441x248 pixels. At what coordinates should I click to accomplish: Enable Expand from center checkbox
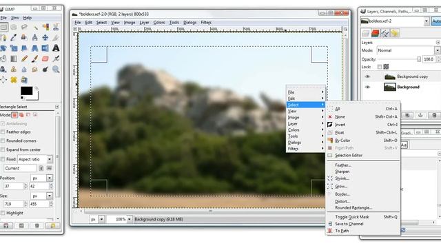[3, 149]
